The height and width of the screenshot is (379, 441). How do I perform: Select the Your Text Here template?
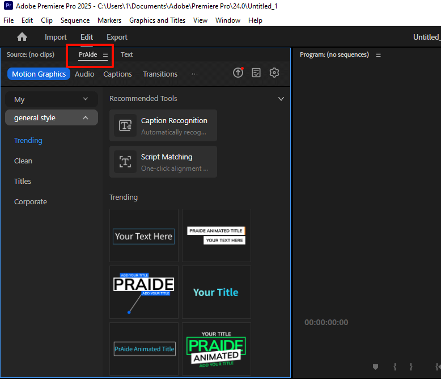(x=144, y=235)
